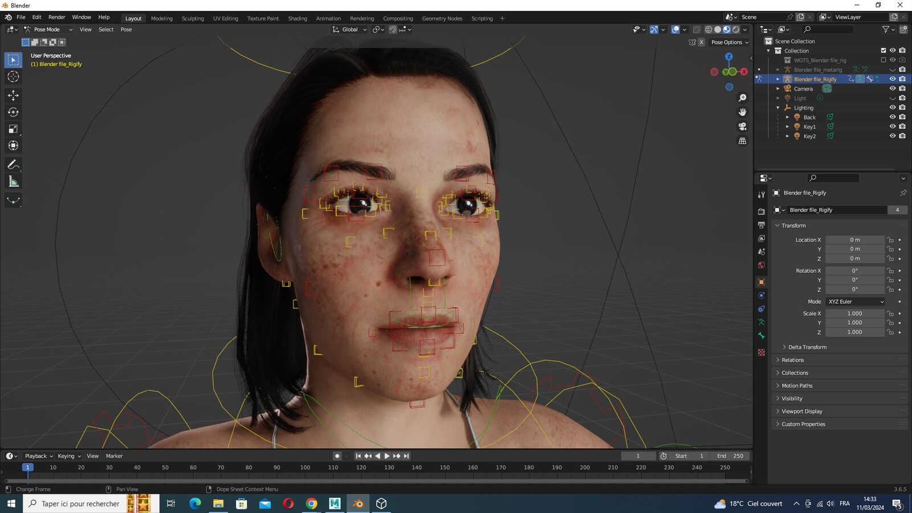
Task: Jump to the last frame
Action: click(x=406, y=456)
